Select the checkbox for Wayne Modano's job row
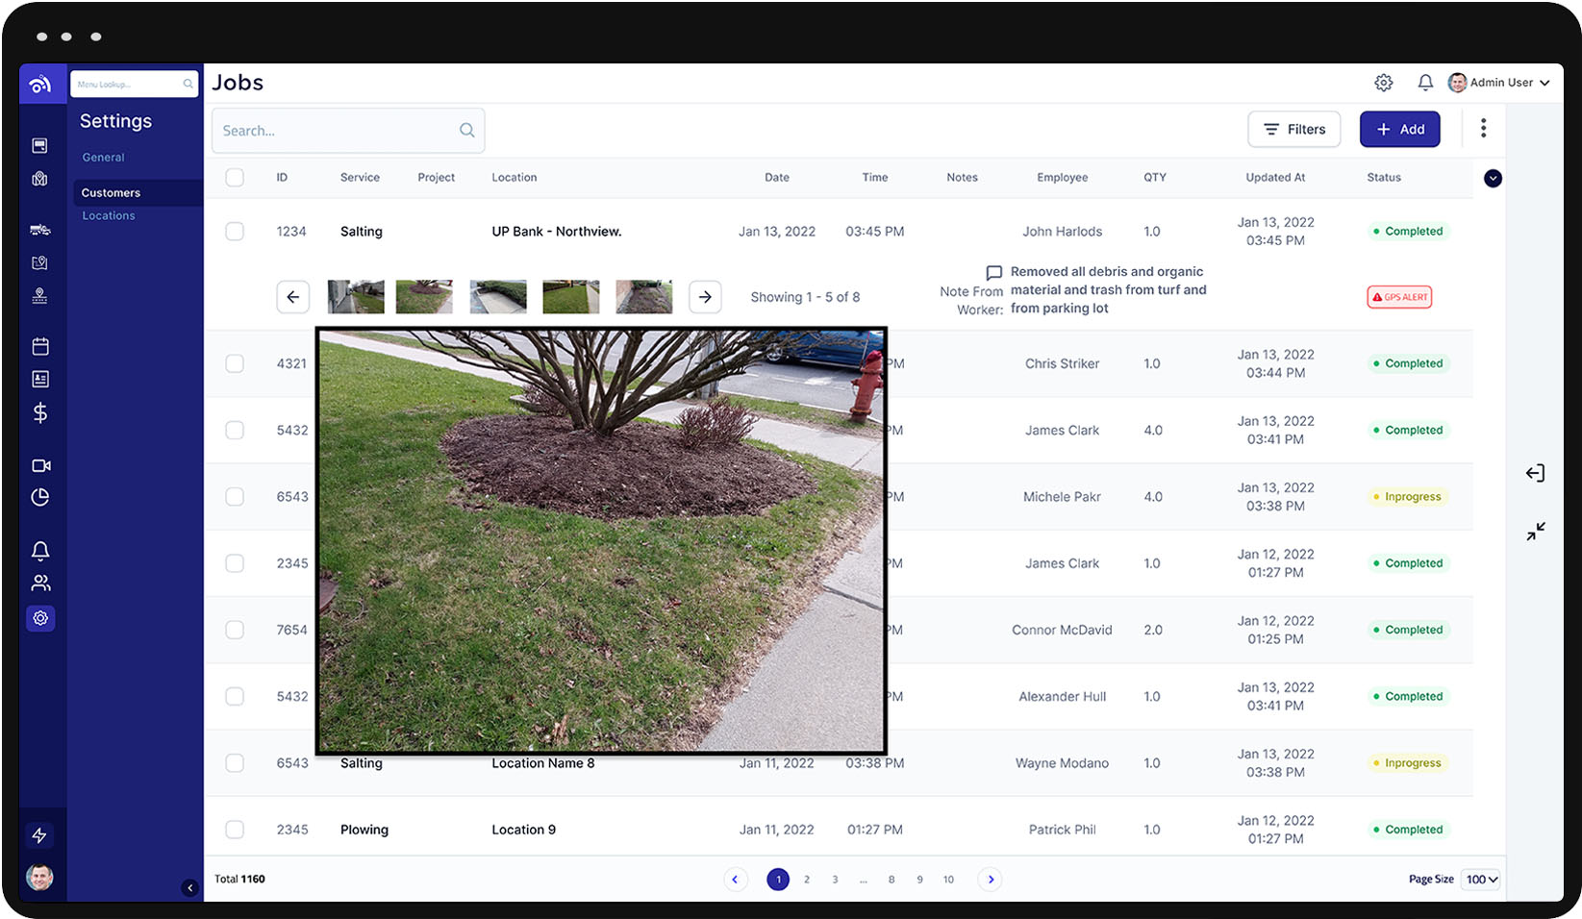Image resolution: width=1582 pixels, height=919 pixels. click(235, 763)
